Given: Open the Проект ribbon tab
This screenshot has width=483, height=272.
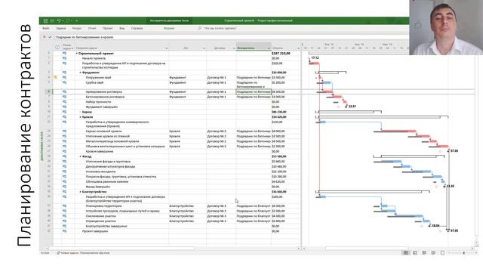Looking at the screenshot, I should coord(107,28).
